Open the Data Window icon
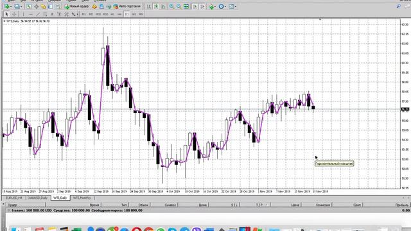Image resolution: width=411 pixels, height=231 pixels. click(x=36, y=6)
